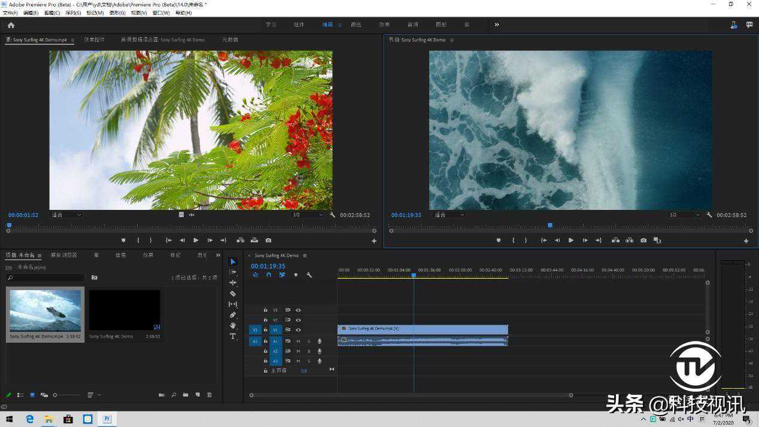The image size is (759, 427).
Task: Select the Sony Surfing 4K Demo.mp4 thumbnail
Action: [x=45, y=310]
